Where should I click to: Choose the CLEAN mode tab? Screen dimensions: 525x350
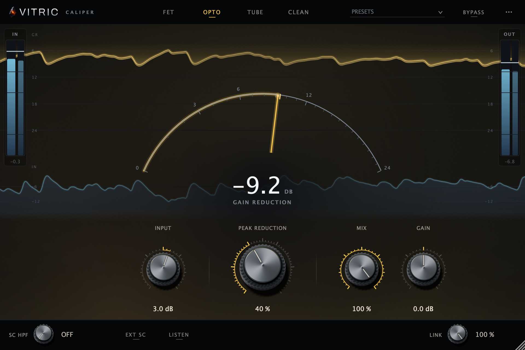point(298,12)
